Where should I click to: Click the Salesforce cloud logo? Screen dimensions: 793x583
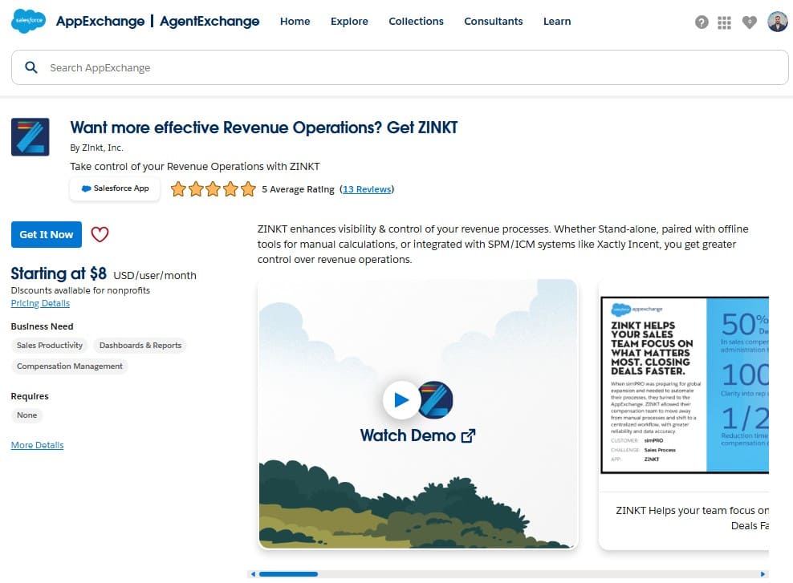[x=28, y=21]
